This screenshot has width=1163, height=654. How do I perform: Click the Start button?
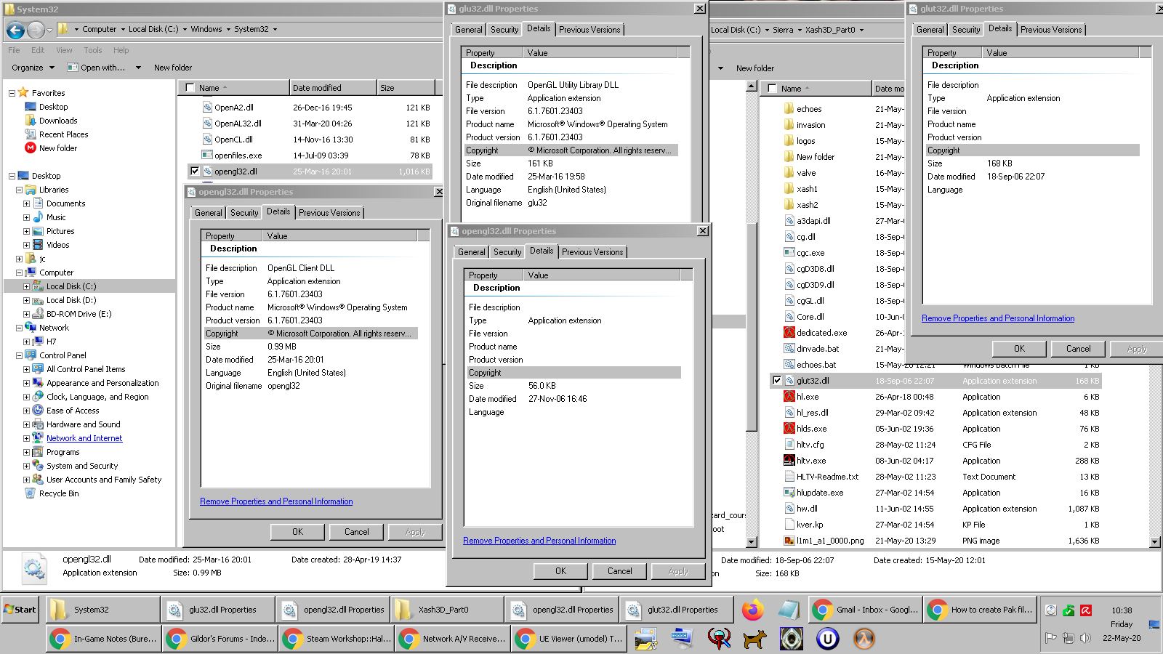(x=20, y=610)
